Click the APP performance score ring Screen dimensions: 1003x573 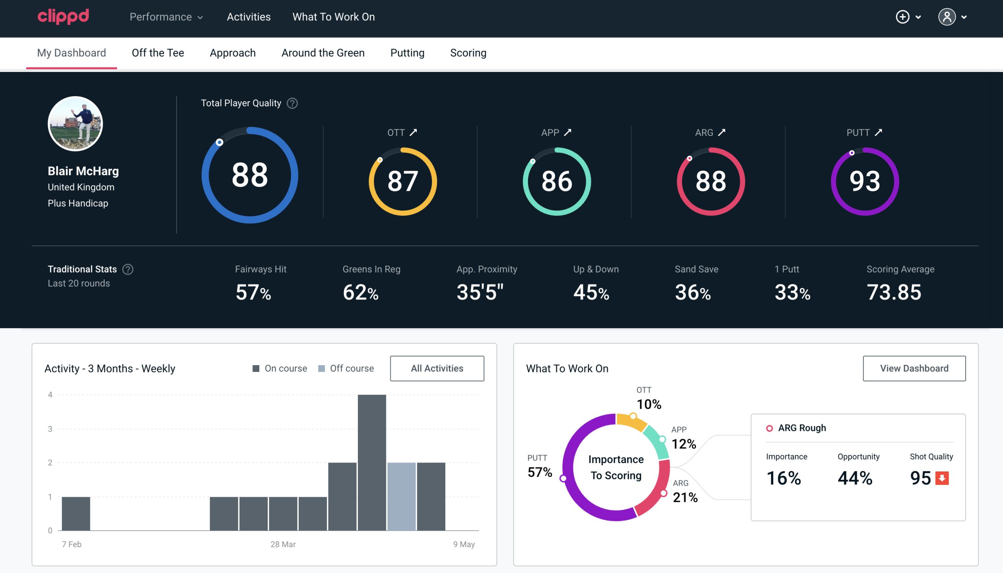pyautogui.click(x=556, y=180)
